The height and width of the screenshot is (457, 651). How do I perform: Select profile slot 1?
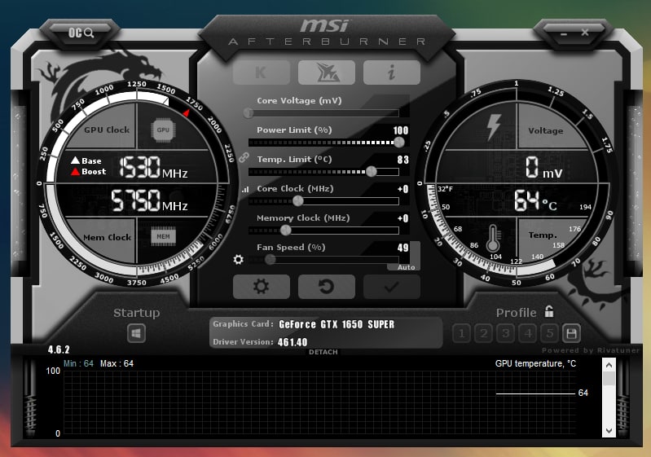[461, 333]
